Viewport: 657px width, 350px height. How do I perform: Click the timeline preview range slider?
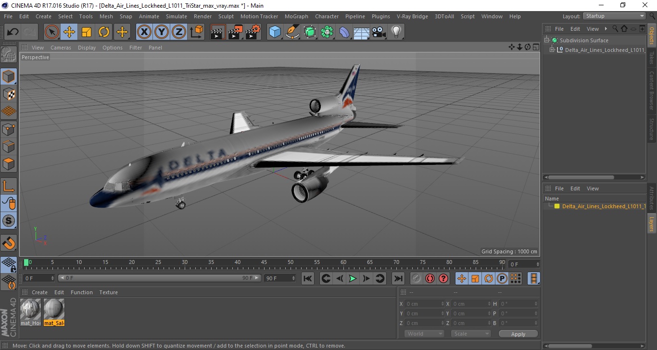pos(160,278)
